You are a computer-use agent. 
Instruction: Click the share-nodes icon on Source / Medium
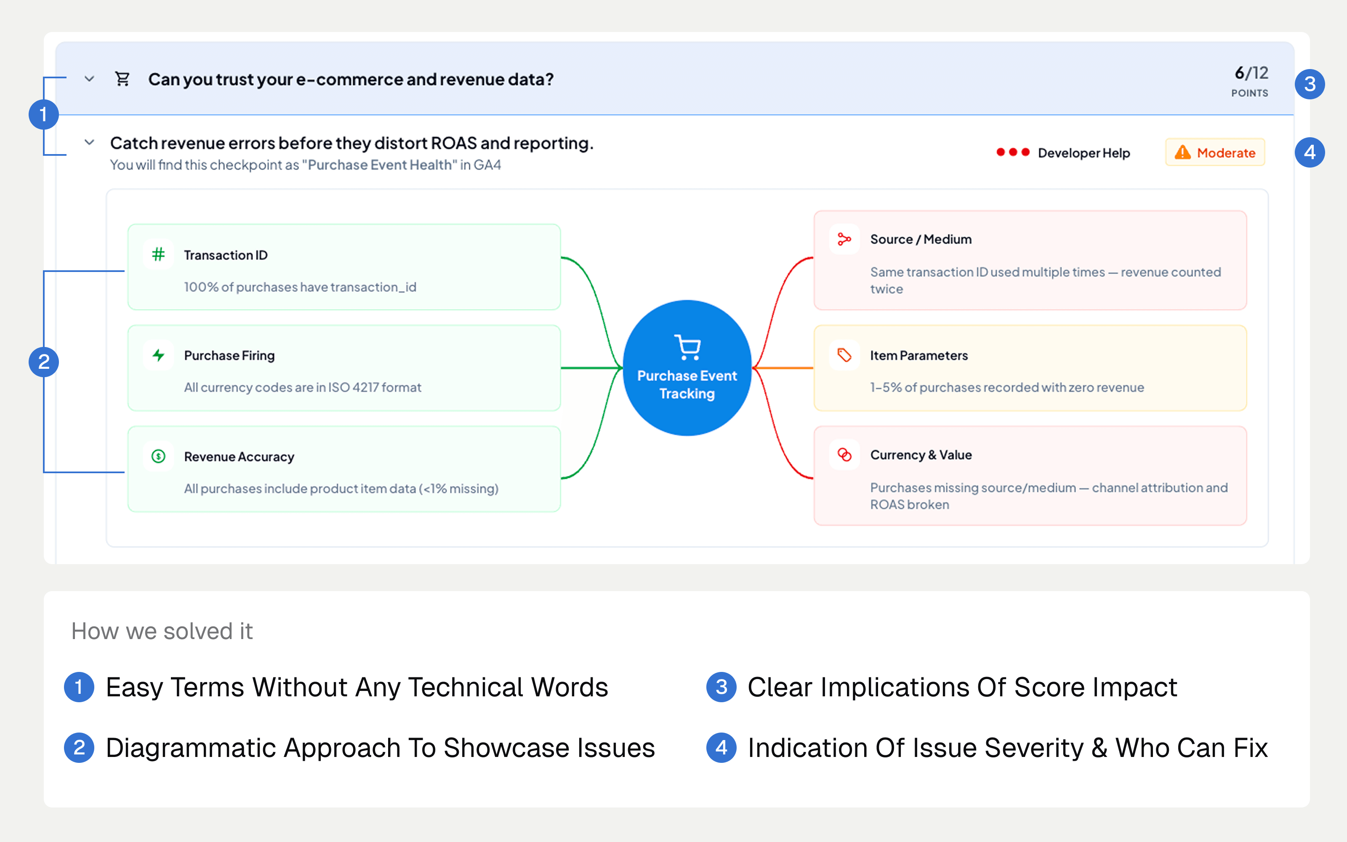click(844, 239)
